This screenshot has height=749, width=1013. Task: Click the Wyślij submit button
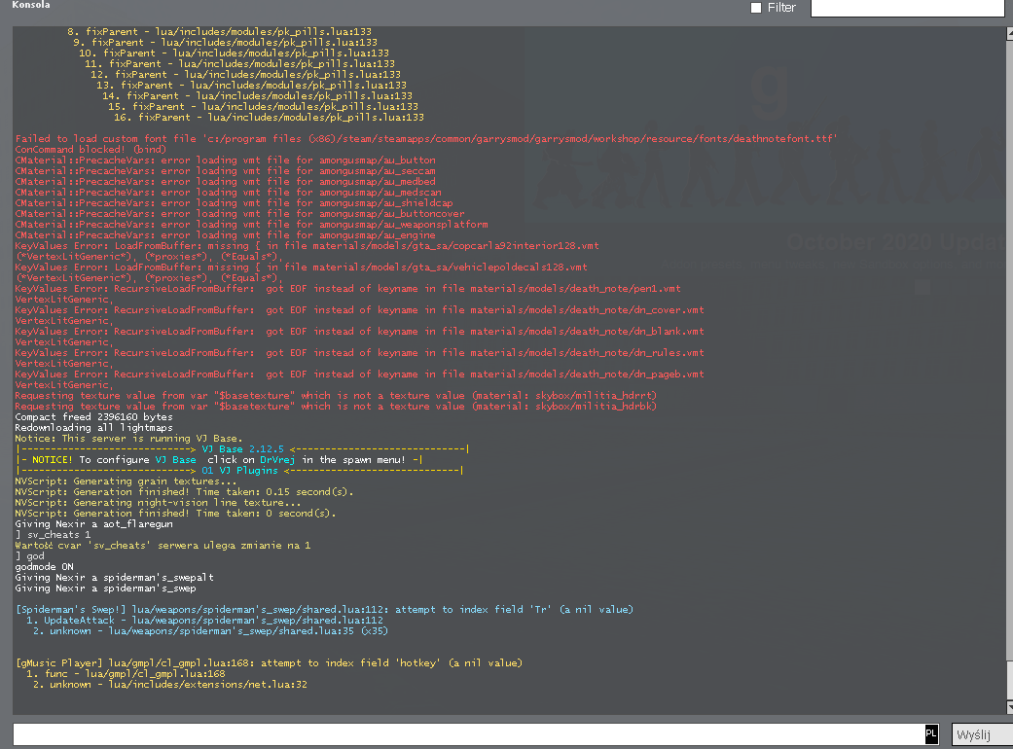[982, 734]
